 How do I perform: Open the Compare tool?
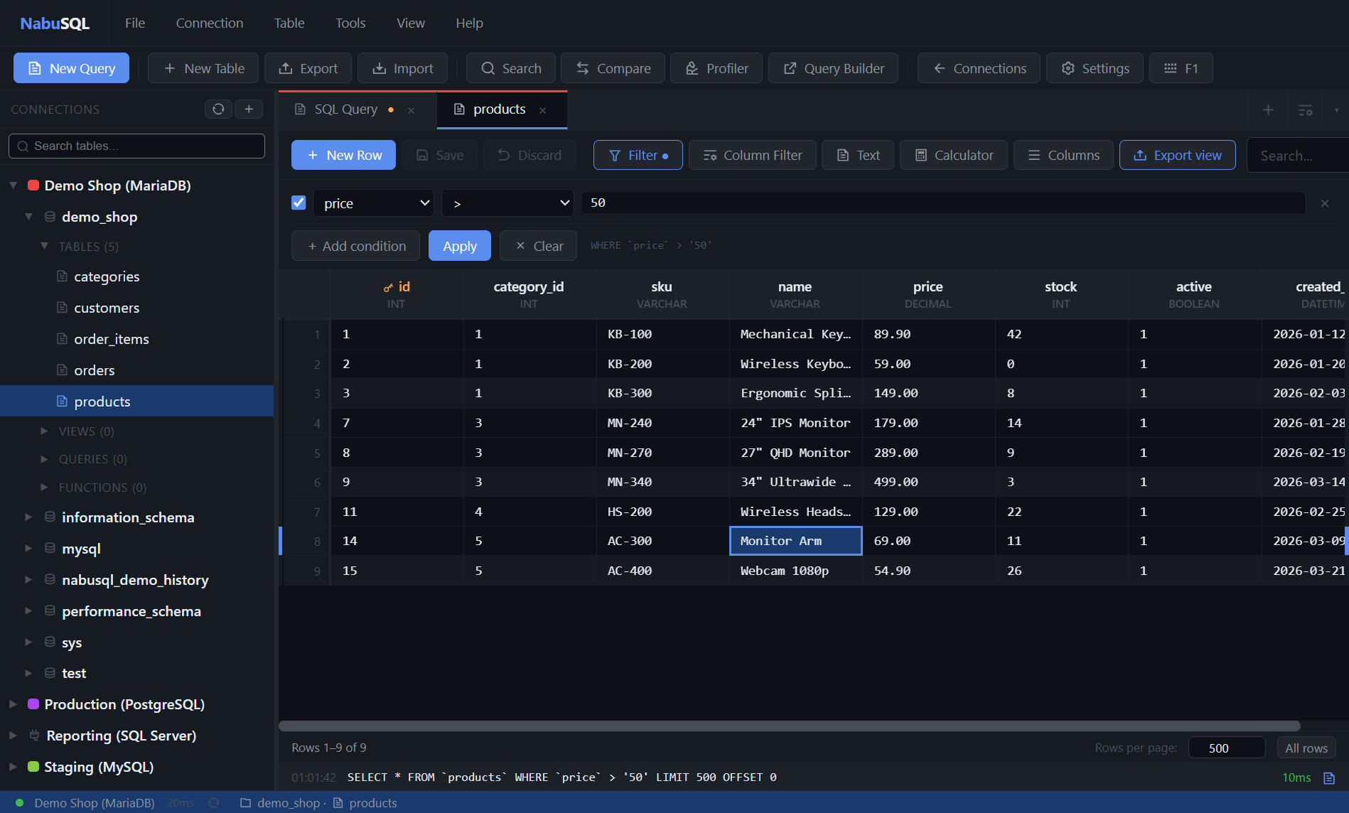click(x=613, y=68)
